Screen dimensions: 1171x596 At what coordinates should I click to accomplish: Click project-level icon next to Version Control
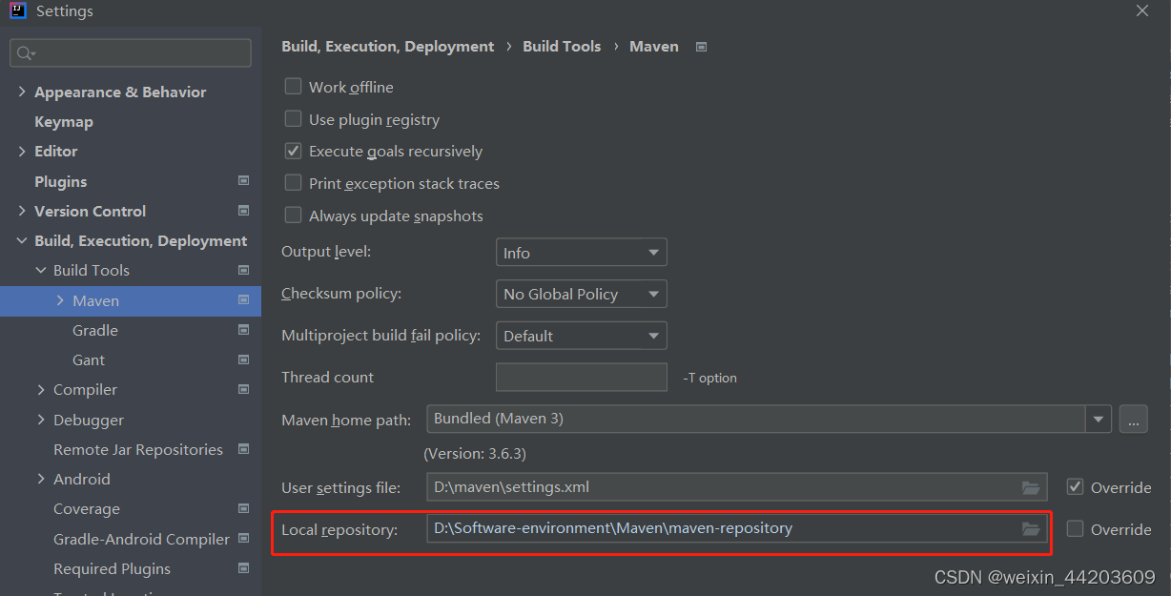(243, 211)
